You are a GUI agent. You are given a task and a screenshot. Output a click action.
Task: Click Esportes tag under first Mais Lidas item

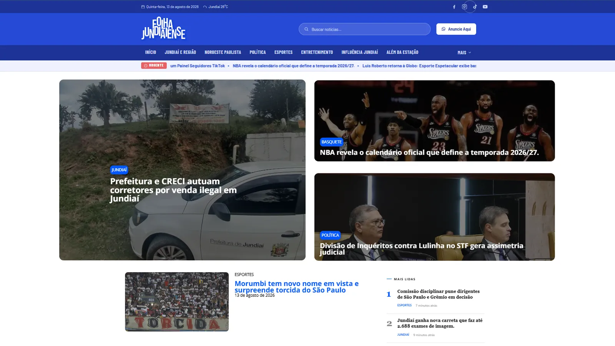click(x=404, y=306)
